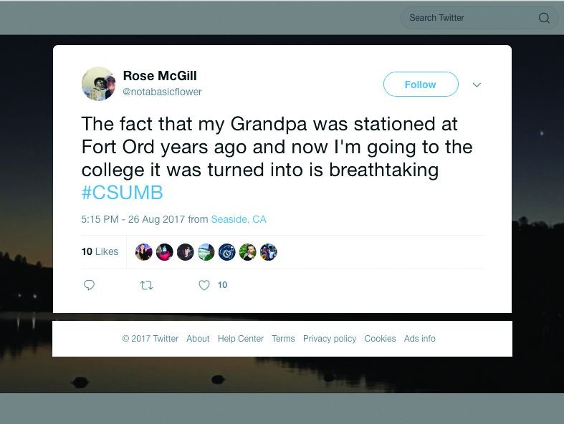Viewport: 564px width, 424px height.
Task: Expand the tweet options chevron
Action: (x=477, y=85)
